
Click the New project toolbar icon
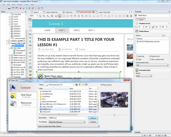pyautogui.click(x=3, y=8)
